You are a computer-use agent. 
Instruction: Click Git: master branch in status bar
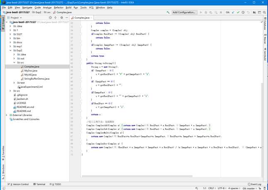[x=250, y=188]
